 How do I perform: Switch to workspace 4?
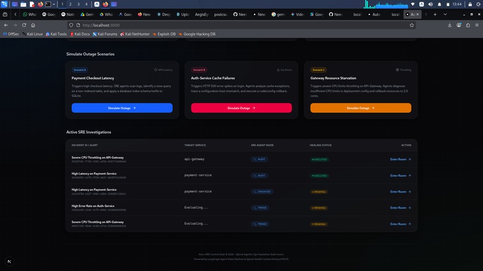click(x=86, y=4)
